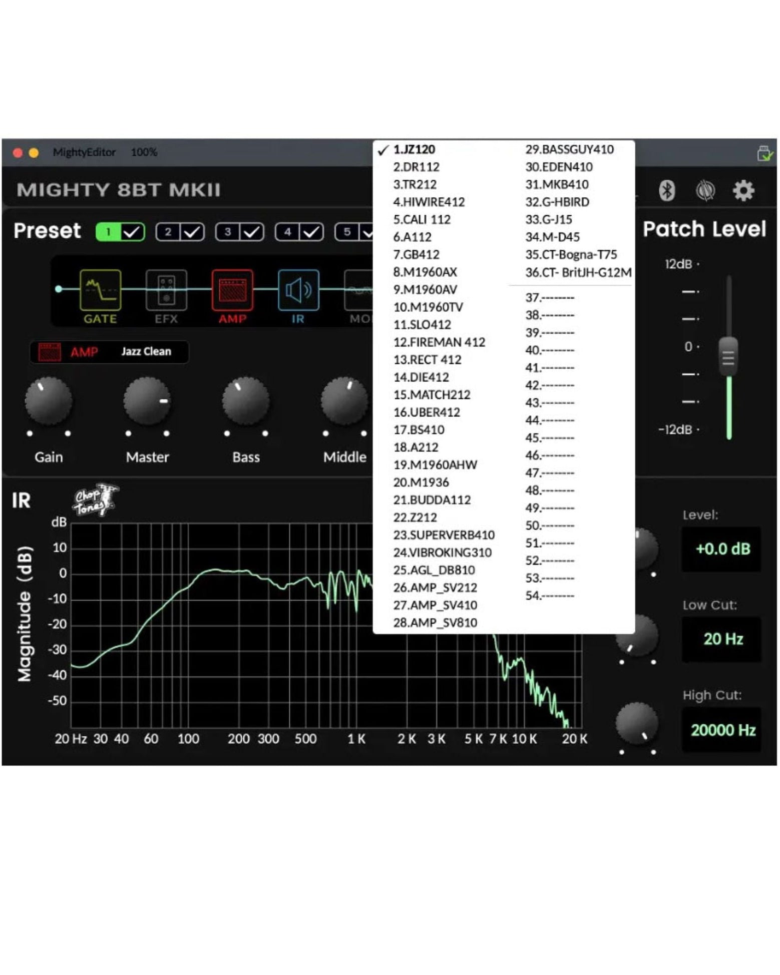Click the Middle knob
This screenshot has width=780, height=975.
point(344,401)
